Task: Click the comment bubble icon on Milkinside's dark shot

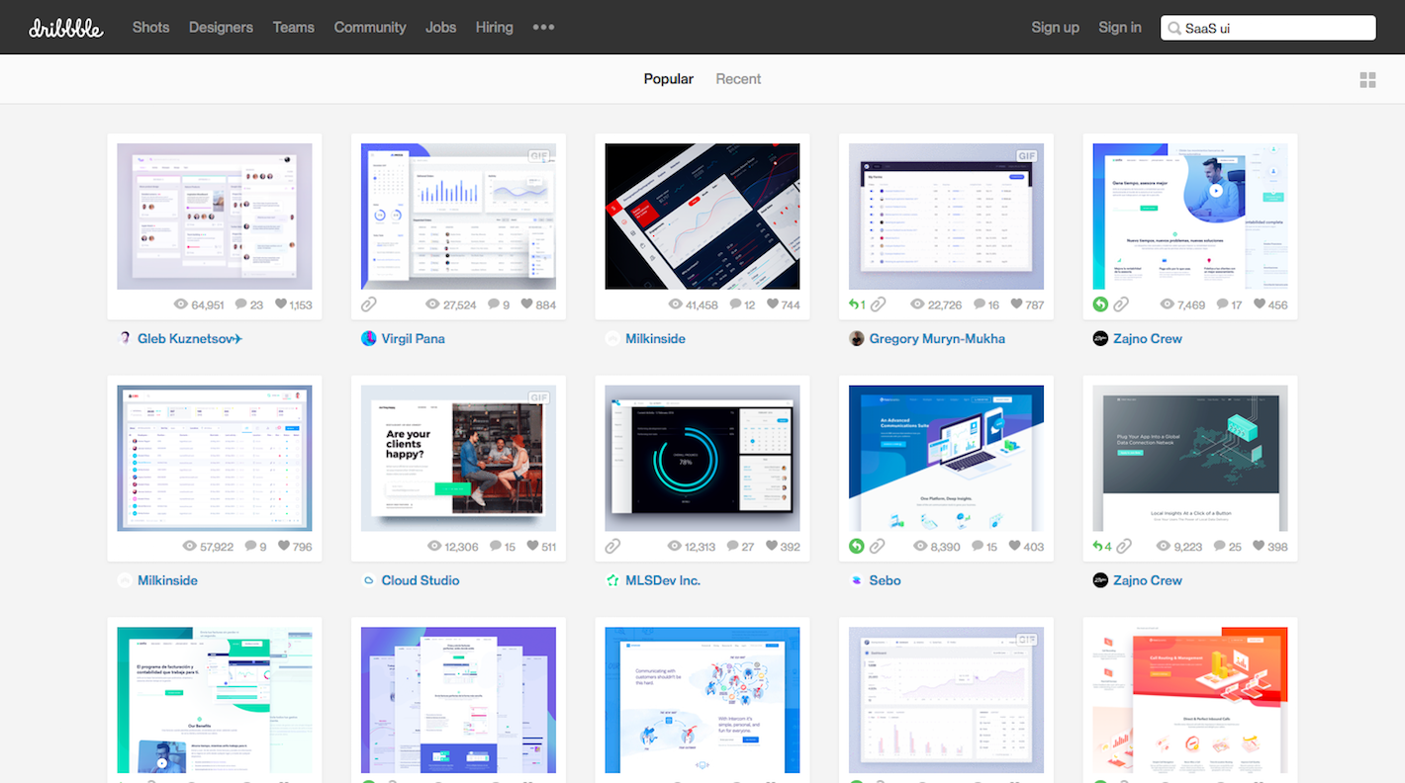Action: tap(735, 304)
